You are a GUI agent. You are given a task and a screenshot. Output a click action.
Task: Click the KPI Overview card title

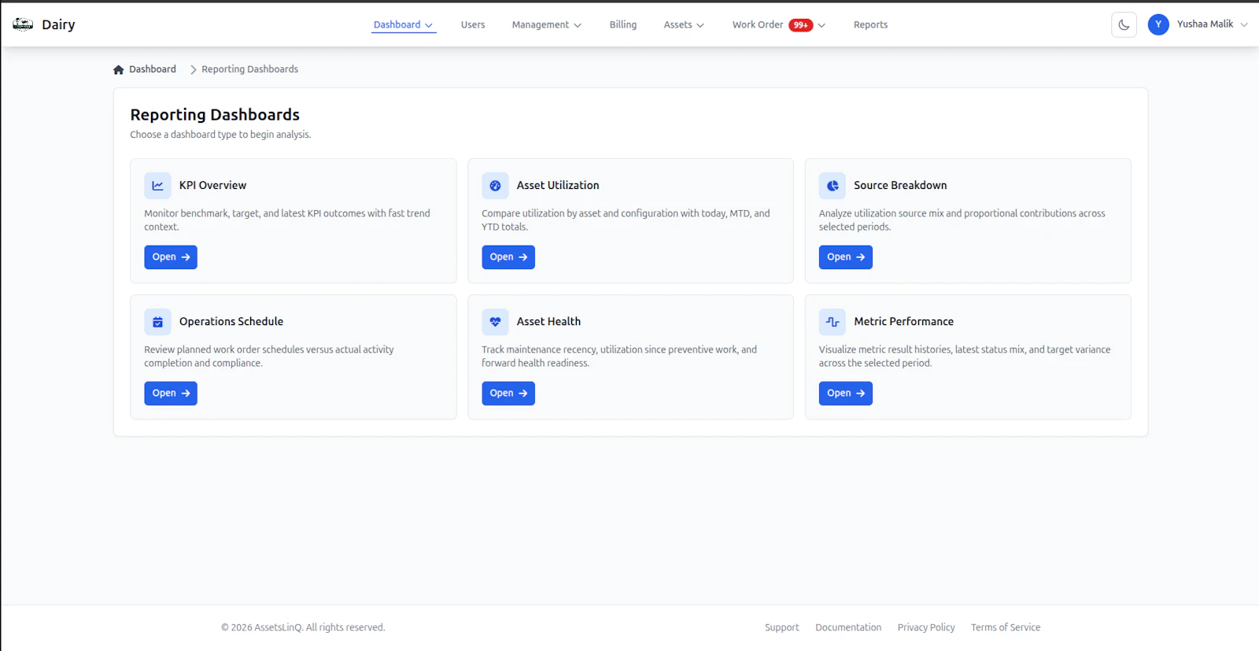coord(212,186)
